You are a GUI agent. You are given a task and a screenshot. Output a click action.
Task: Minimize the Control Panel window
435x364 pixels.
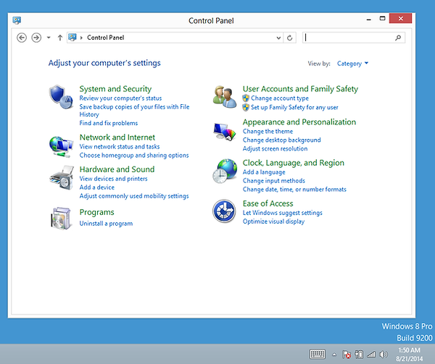(x=369, y=19)
